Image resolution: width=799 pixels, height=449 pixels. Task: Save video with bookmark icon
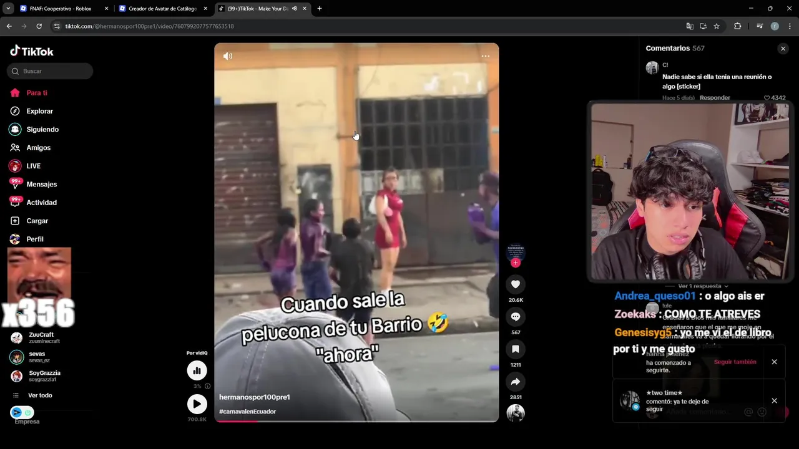tap(516, 349)
